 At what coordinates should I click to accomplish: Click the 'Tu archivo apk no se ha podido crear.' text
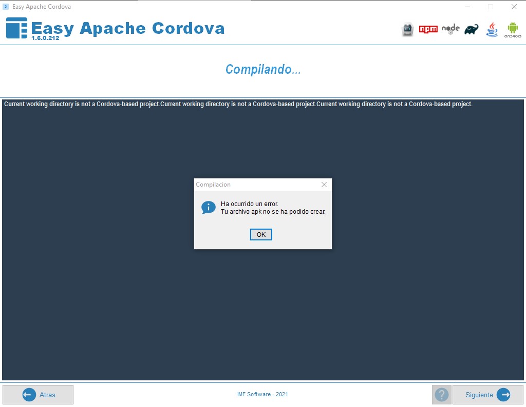(273, 212)
